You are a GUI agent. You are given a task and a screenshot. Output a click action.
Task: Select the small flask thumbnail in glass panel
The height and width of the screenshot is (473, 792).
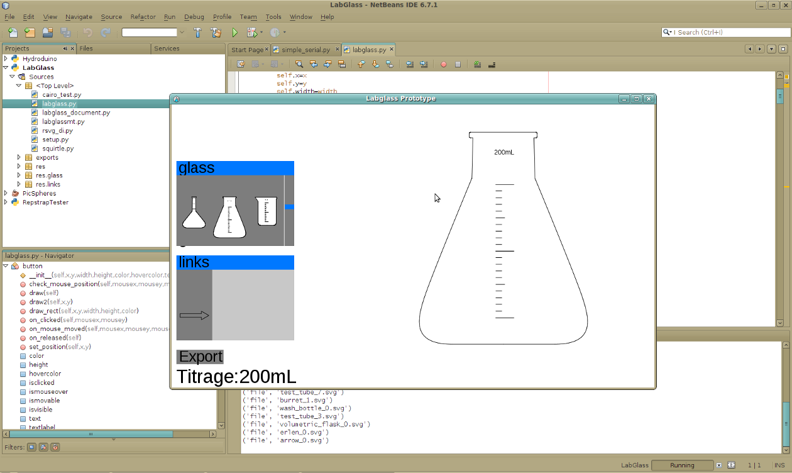pyautogui.click(x=194, y=212)
